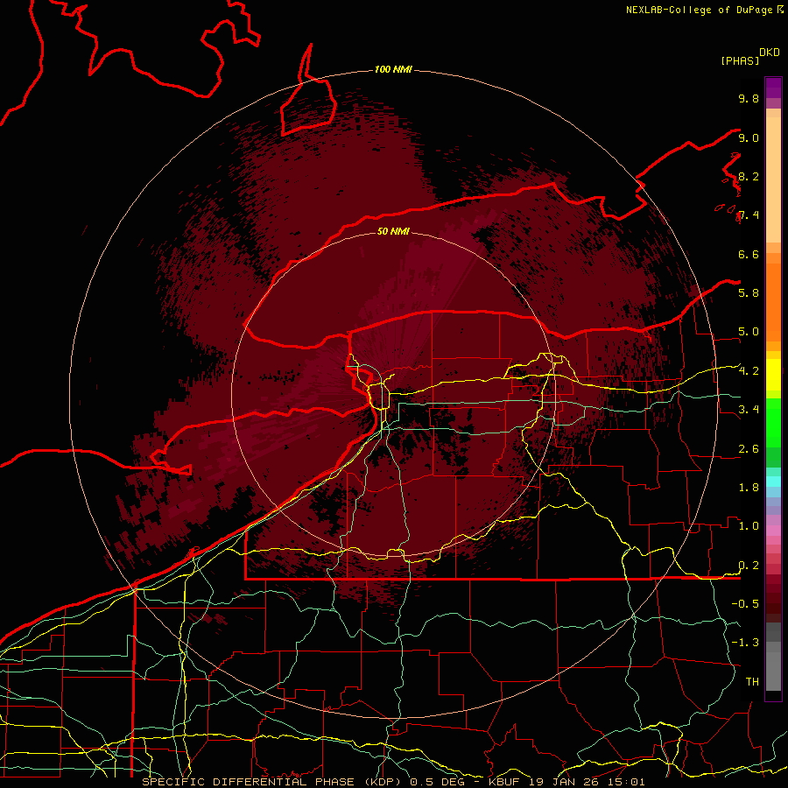This screenshot has height=788, width=788.
Task: Click the 5.8 scale value
Action: click(749, 293)
